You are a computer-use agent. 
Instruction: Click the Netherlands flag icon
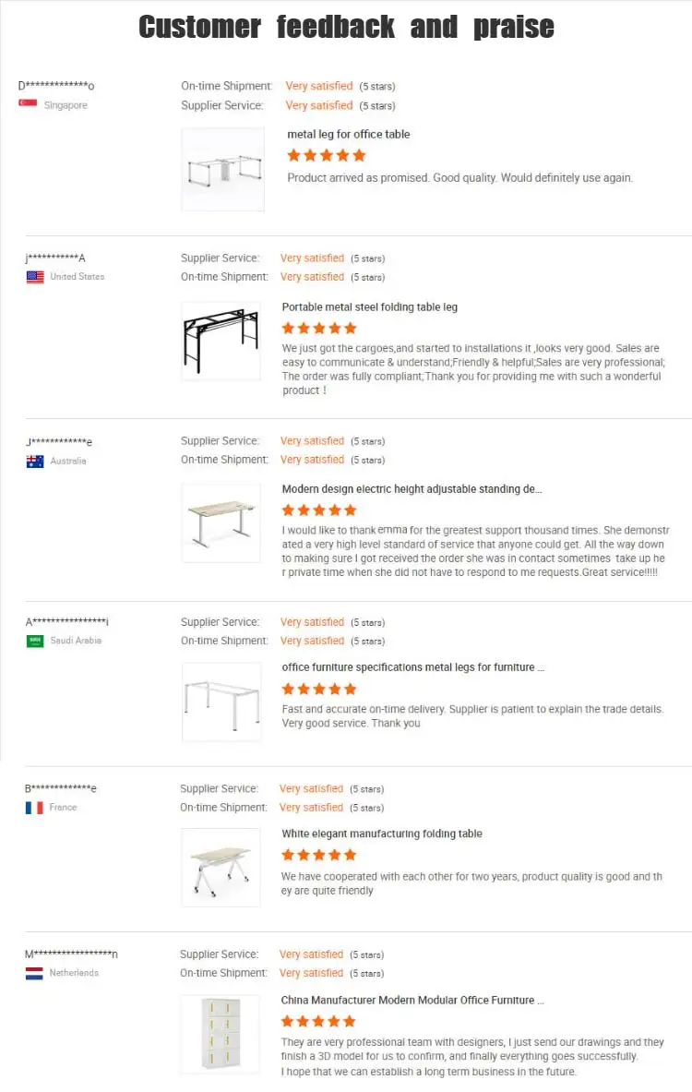pyautogui.click(x=34, y=973)
